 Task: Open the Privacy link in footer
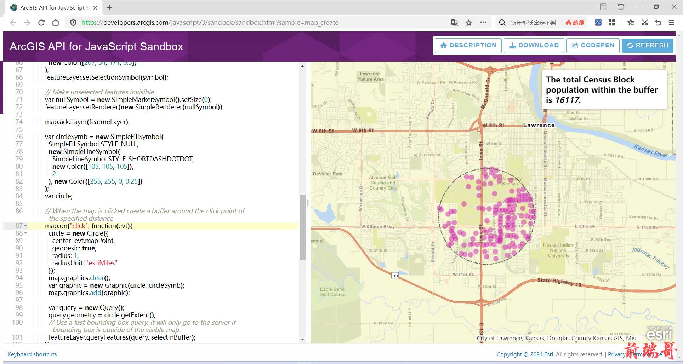[x=616, y=354]
